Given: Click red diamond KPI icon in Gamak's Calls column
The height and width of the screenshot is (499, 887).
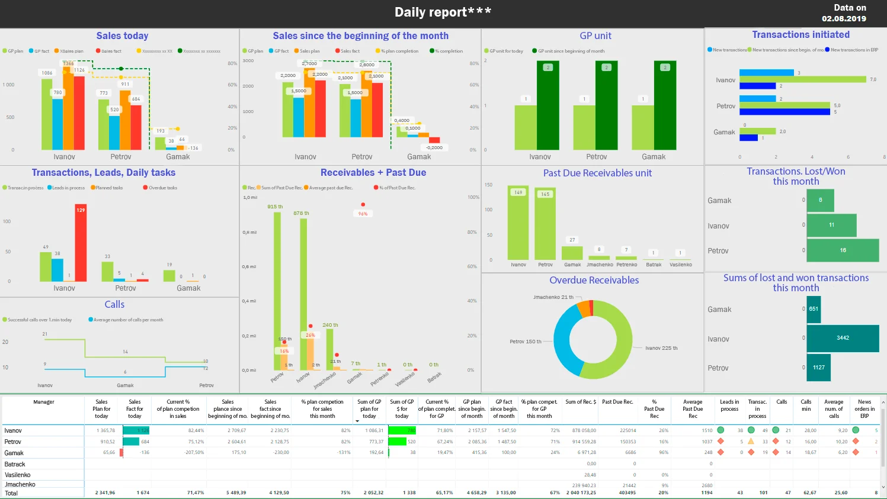Looking at the screenshot, I should point(776,452).
